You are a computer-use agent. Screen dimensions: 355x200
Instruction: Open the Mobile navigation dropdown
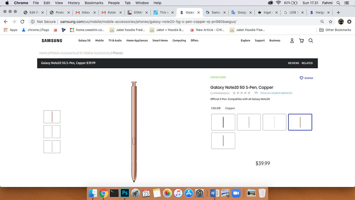click(x=99, y=41)
